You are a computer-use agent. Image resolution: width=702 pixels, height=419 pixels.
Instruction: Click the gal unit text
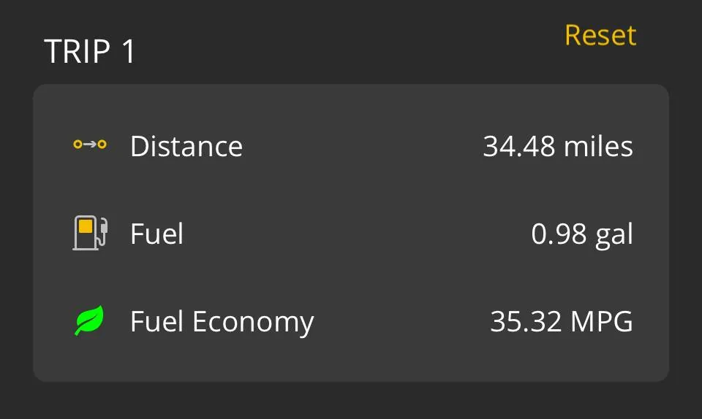coord(614,234)
